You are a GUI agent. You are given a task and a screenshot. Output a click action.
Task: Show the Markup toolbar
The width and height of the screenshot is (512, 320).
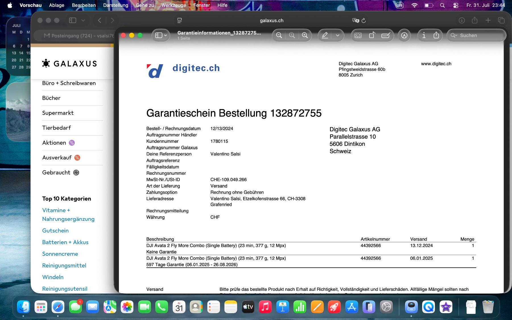[404, 35]
